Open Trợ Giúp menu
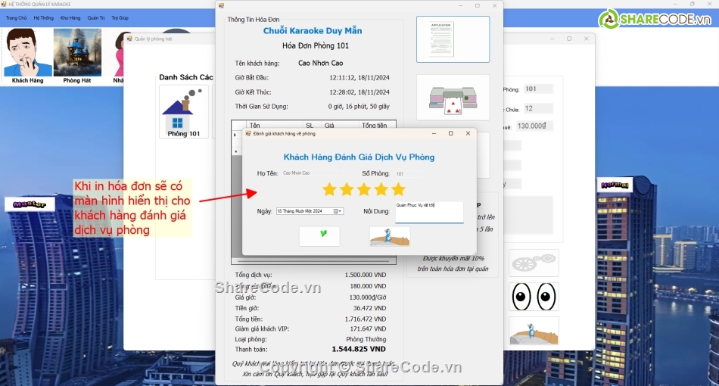Viewport: 719px width, 386px height. click(120, 18)
